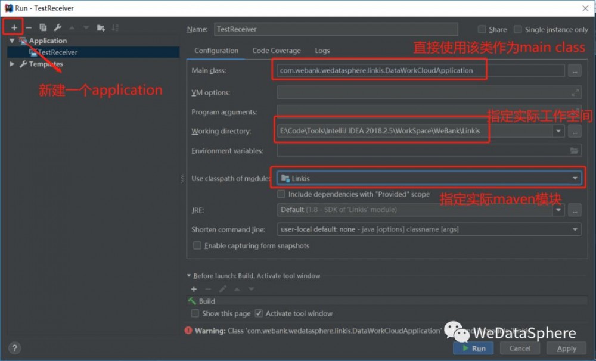Remove selected configuration with minus icon
596x361 pixels.
[29, 28]
